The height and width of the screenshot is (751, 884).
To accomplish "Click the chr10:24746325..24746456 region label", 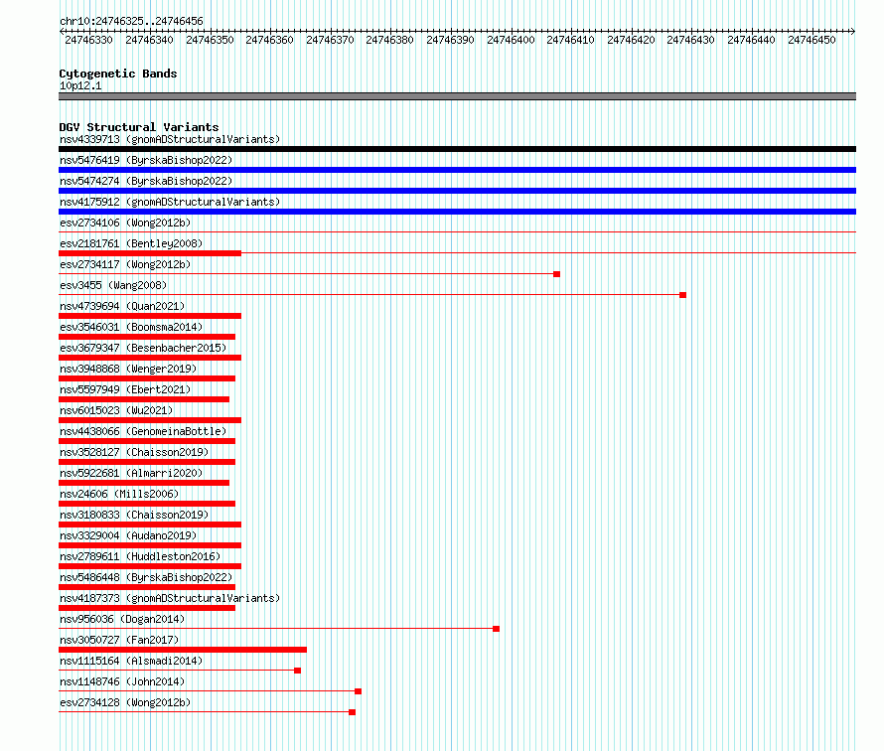I will [x=131, y=21].
